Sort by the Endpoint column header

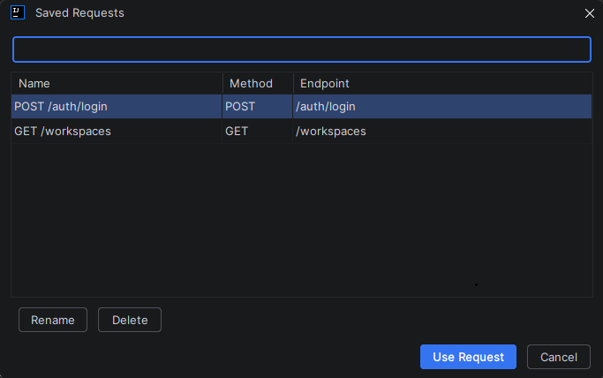tap(442, 83)
